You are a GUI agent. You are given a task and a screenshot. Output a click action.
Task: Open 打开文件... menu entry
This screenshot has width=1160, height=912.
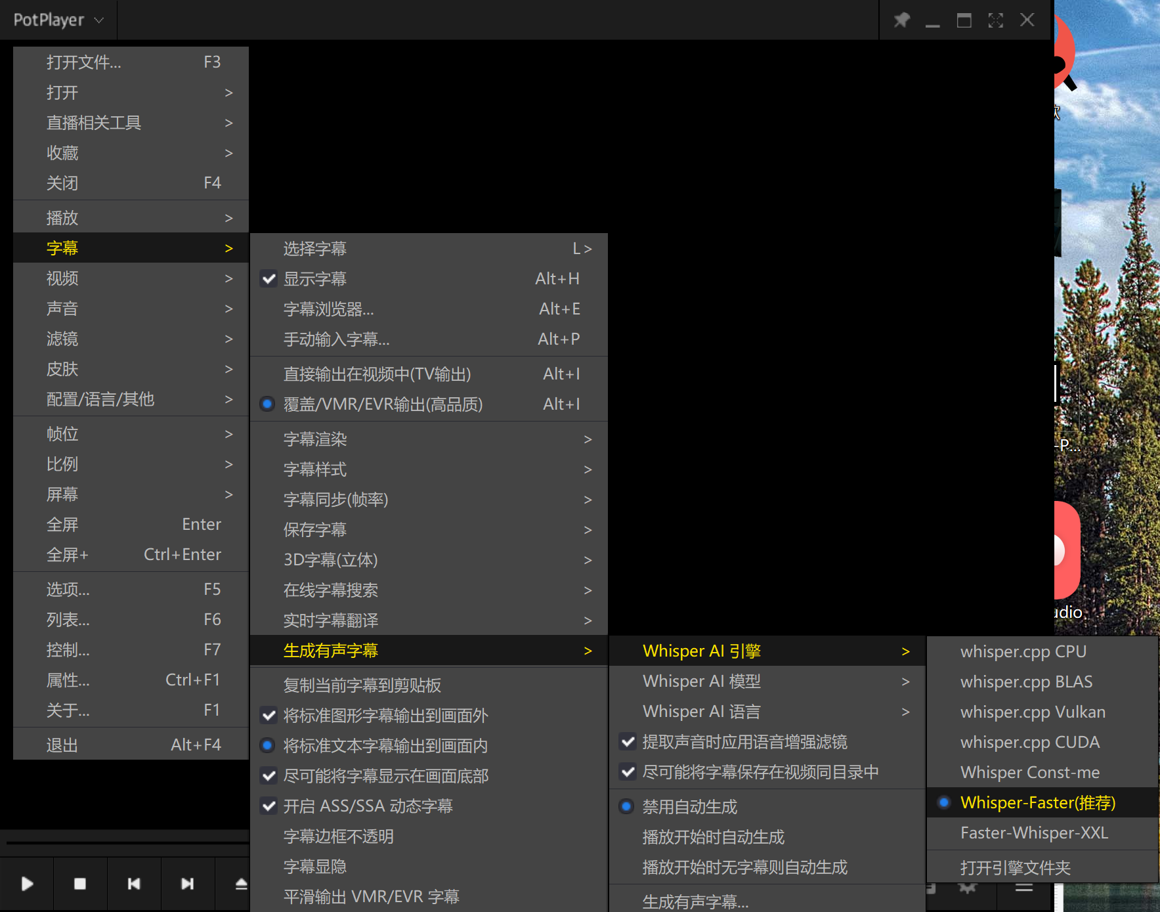click(131, 62)
